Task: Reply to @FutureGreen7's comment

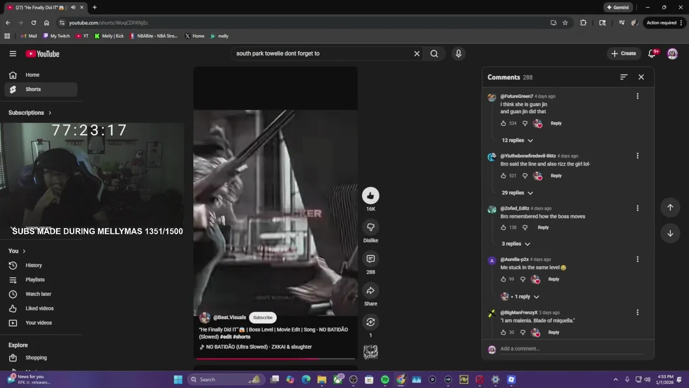Action: [x=556, y=123]
